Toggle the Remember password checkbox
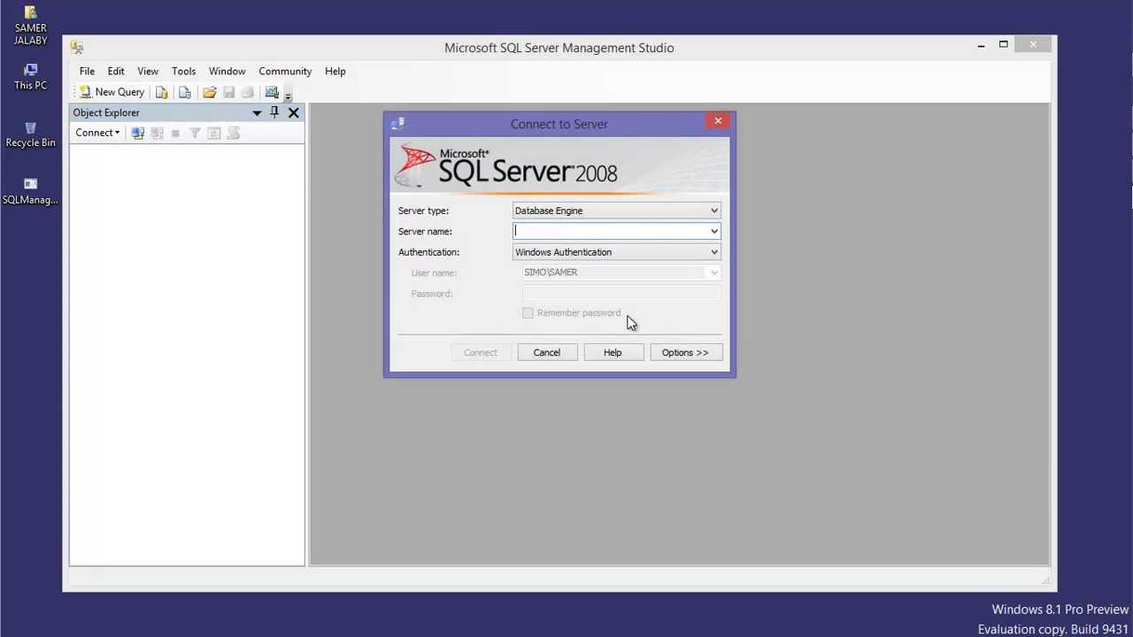 528,313
